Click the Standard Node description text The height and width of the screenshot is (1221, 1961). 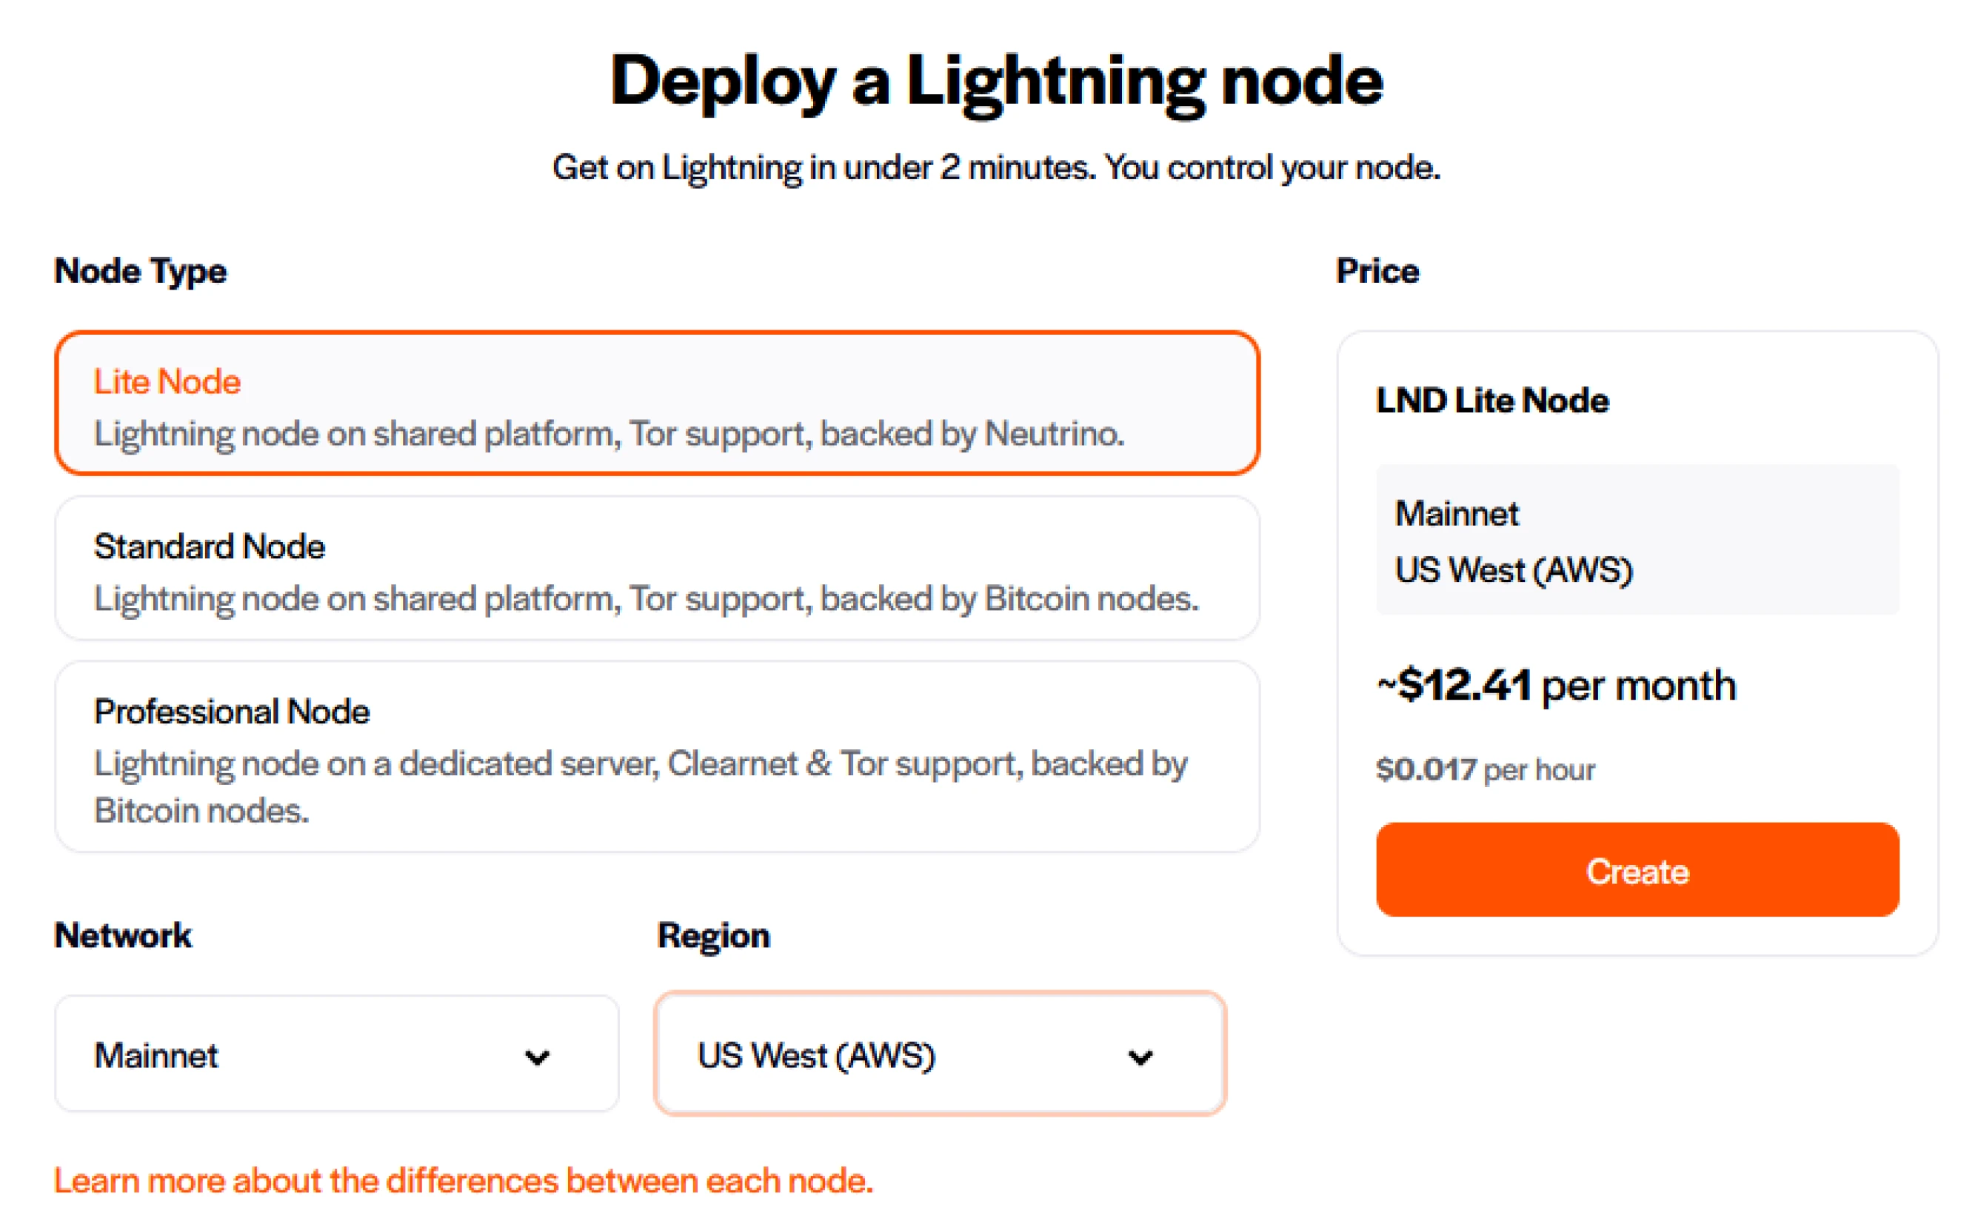646,599
